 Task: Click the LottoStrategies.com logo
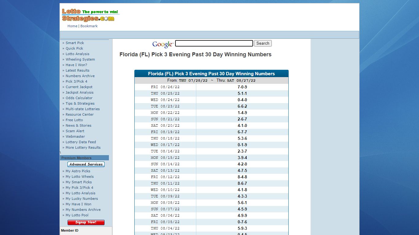90,15
